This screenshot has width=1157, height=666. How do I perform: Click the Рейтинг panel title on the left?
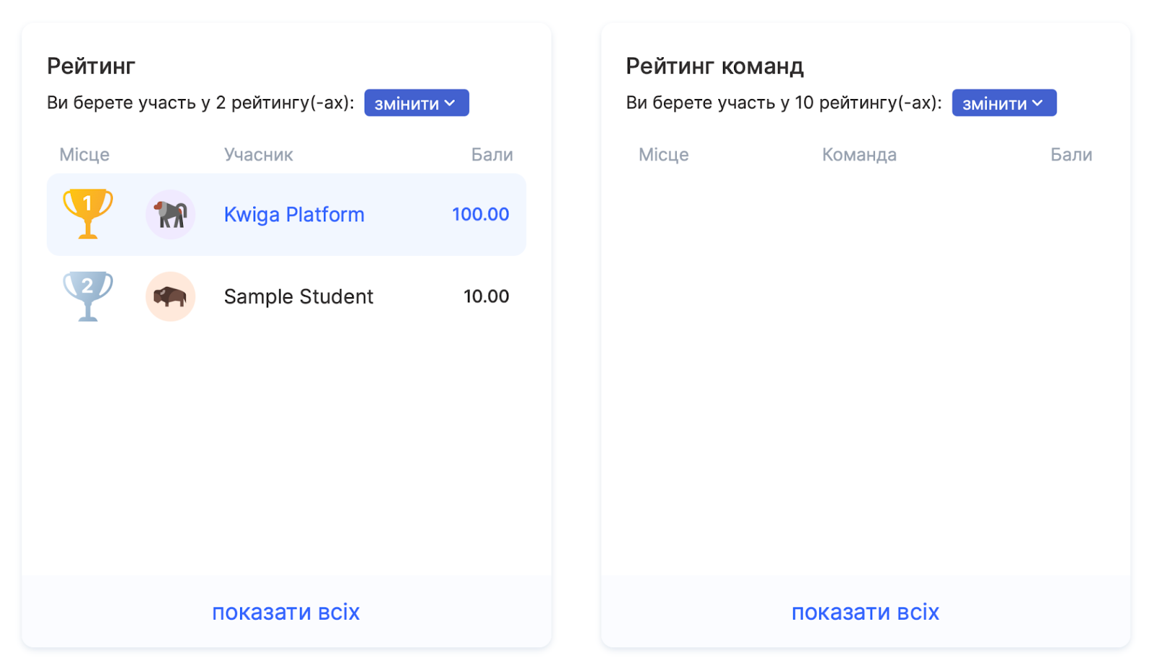91,66
